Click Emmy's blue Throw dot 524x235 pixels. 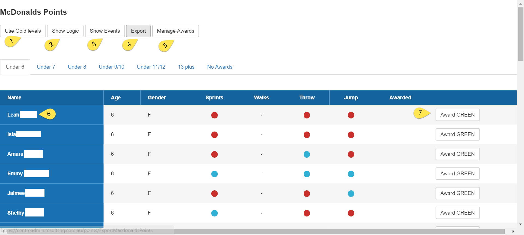(307, 174)
